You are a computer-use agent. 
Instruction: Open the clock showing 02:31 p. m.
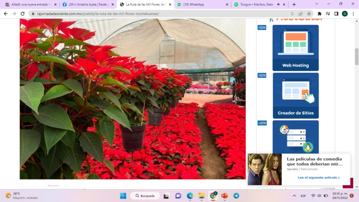pyautogui.click(x=340, y=196)
